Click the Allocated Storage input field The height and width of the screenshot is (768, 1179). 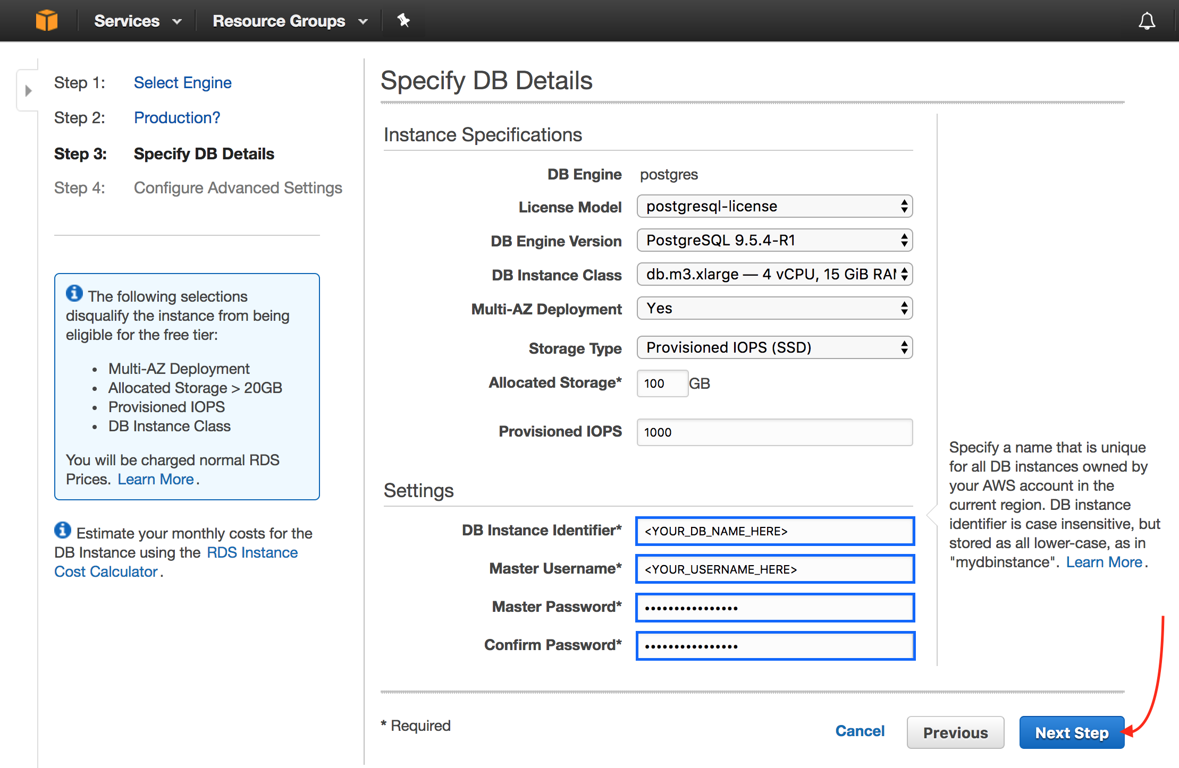tap(662, 383)
